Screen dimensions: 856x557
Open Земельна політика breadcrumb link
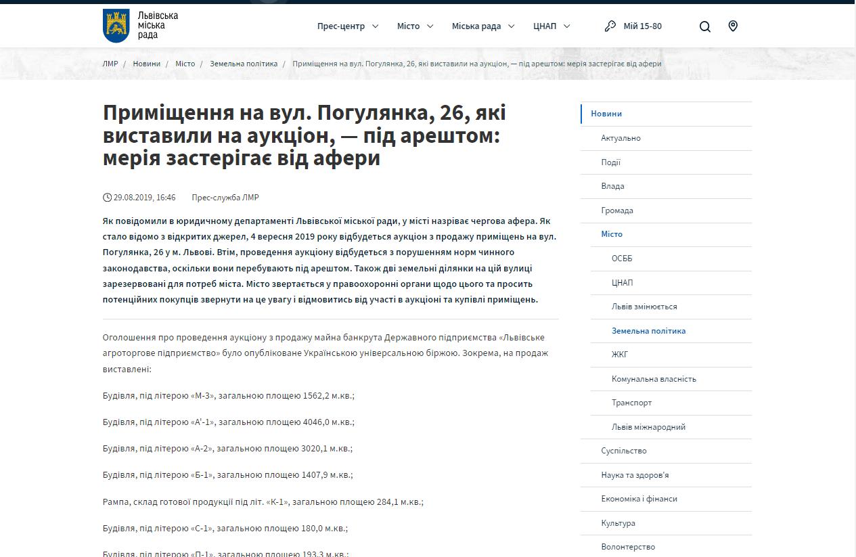(x=244, y=64)
